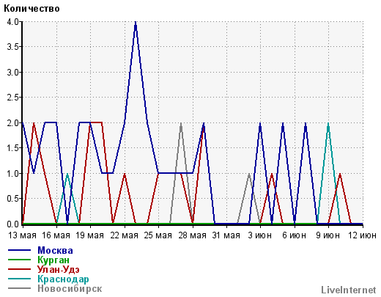The height and width of the screenshot is (297, 381).
Task: Click the red Улан-Удэ legend line swatch
Action: pos(19,269)
